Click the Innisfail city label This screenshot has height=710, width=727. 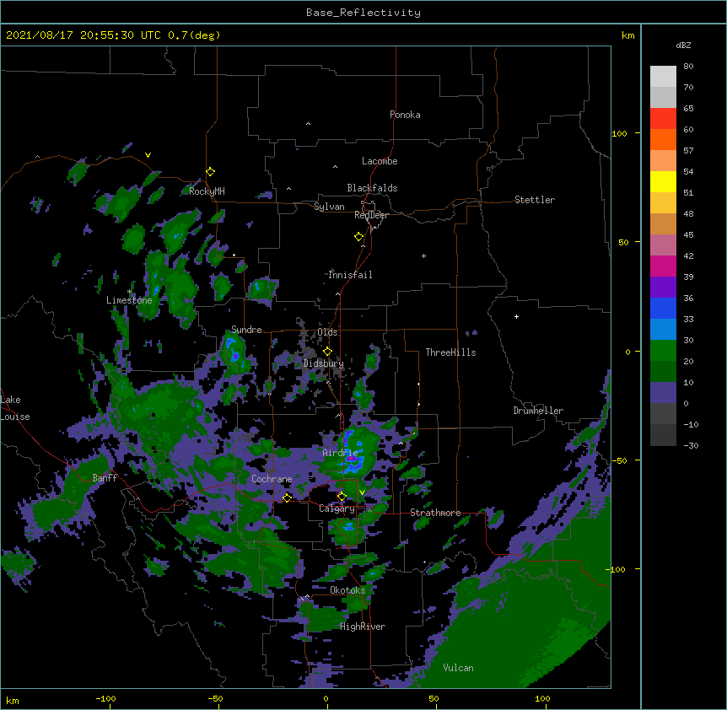pos(350,275)
